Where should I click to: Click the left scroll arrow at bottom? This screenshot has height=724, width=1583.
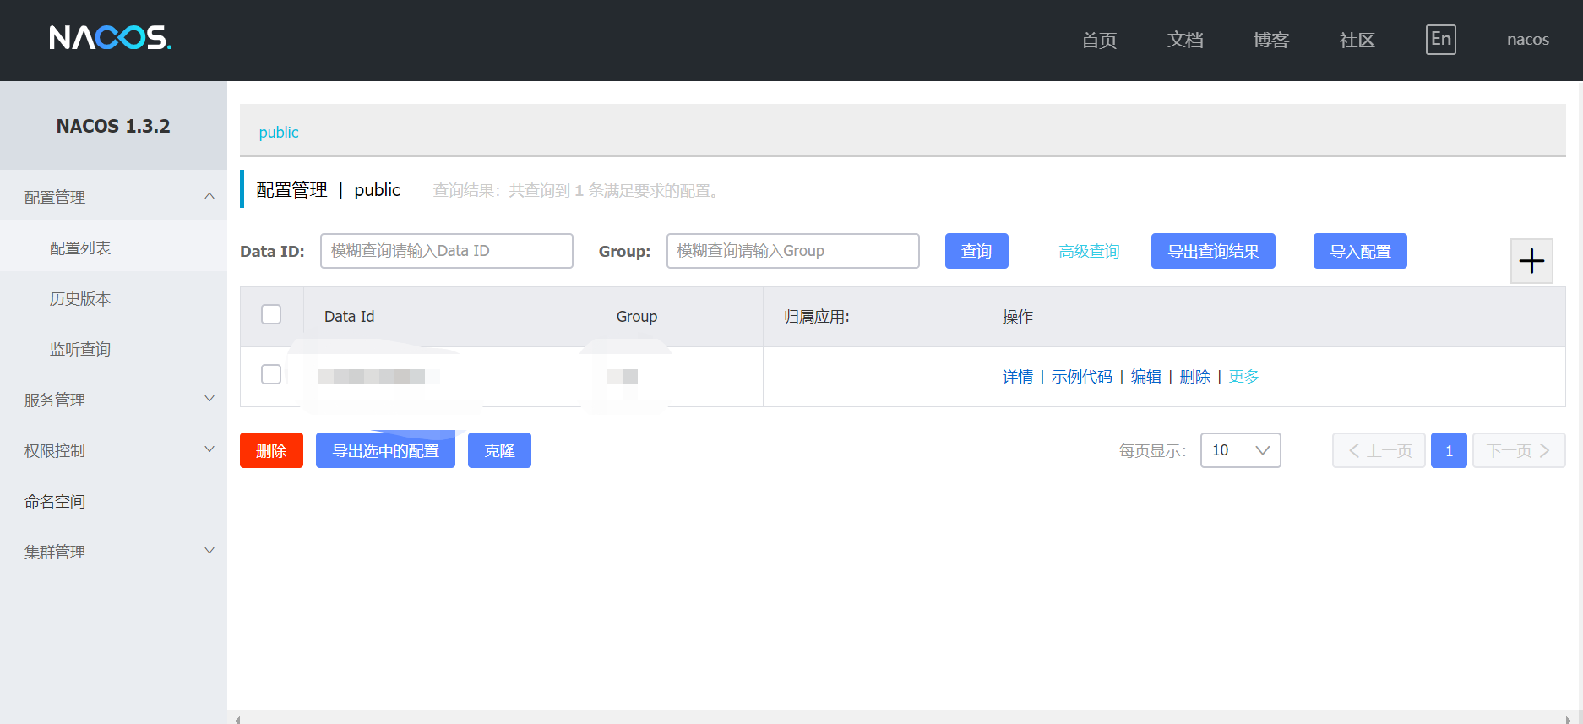237,719
